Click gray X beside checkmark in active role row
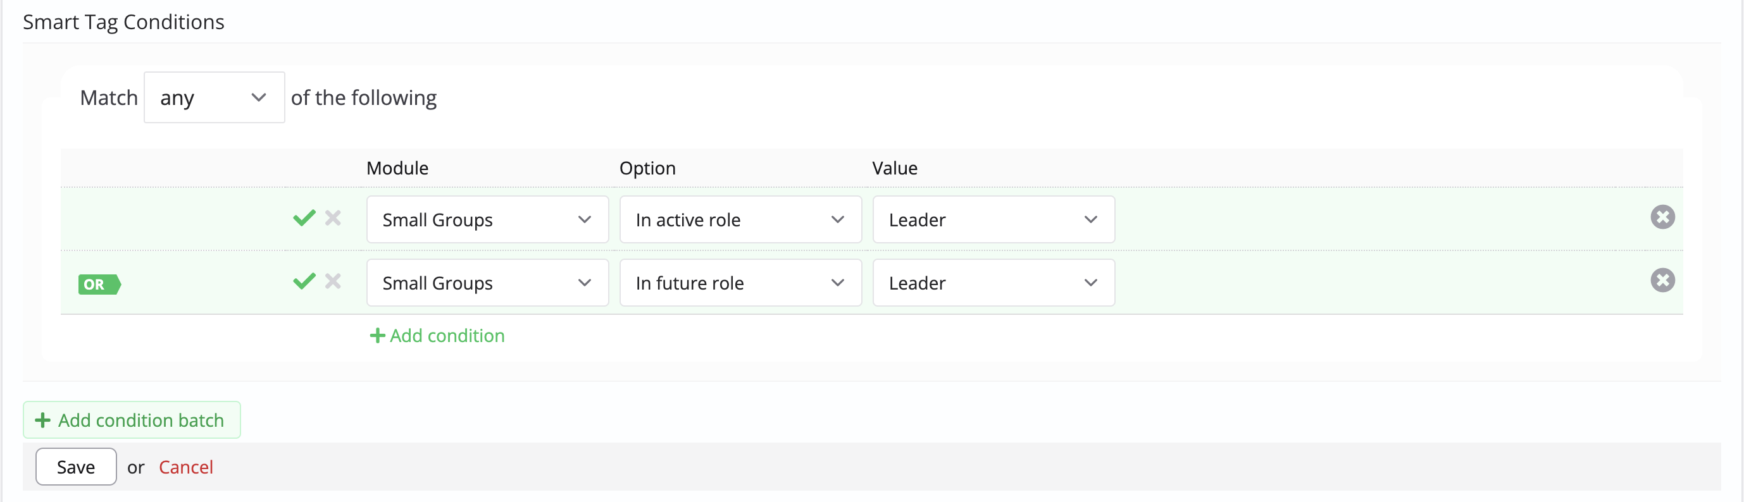The width and height of the screenshot is (1744, 502). coord(332,218)
